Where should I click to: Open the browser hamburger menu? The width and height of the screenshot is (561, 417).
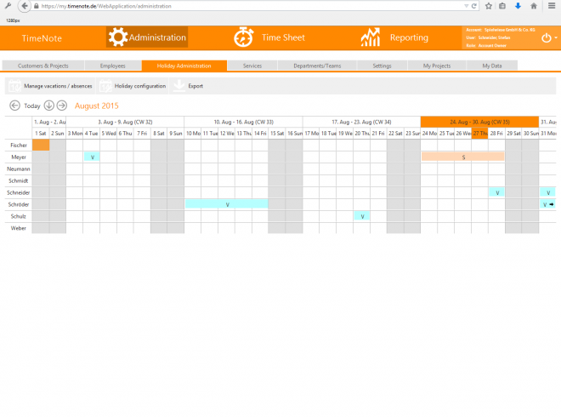[x=549, y=6]
